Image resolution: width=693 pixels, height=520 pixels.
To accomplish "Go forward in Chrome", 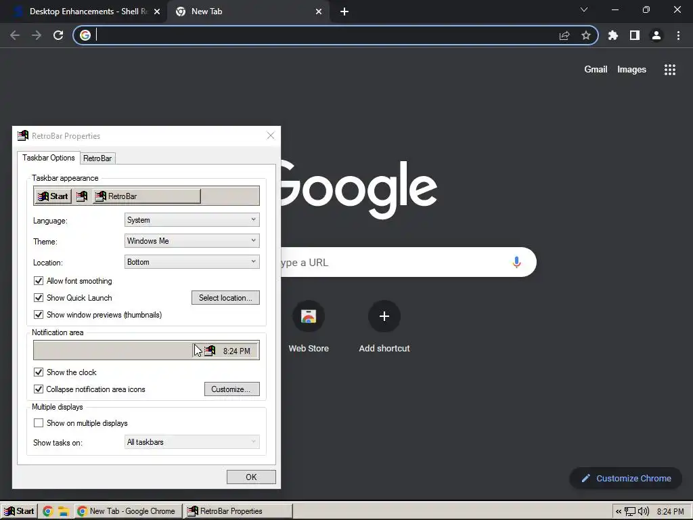I will (37, 35).
